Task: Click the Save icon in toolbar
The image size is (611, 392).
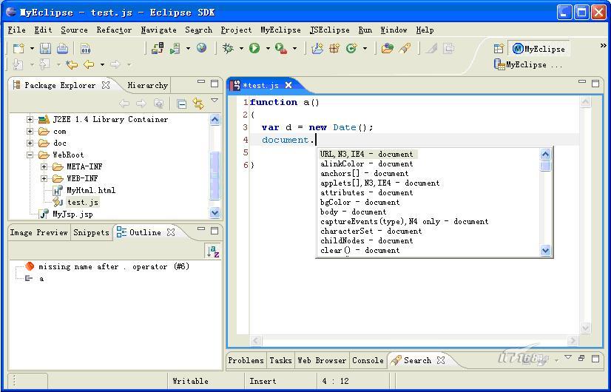Action: point(45,49)
